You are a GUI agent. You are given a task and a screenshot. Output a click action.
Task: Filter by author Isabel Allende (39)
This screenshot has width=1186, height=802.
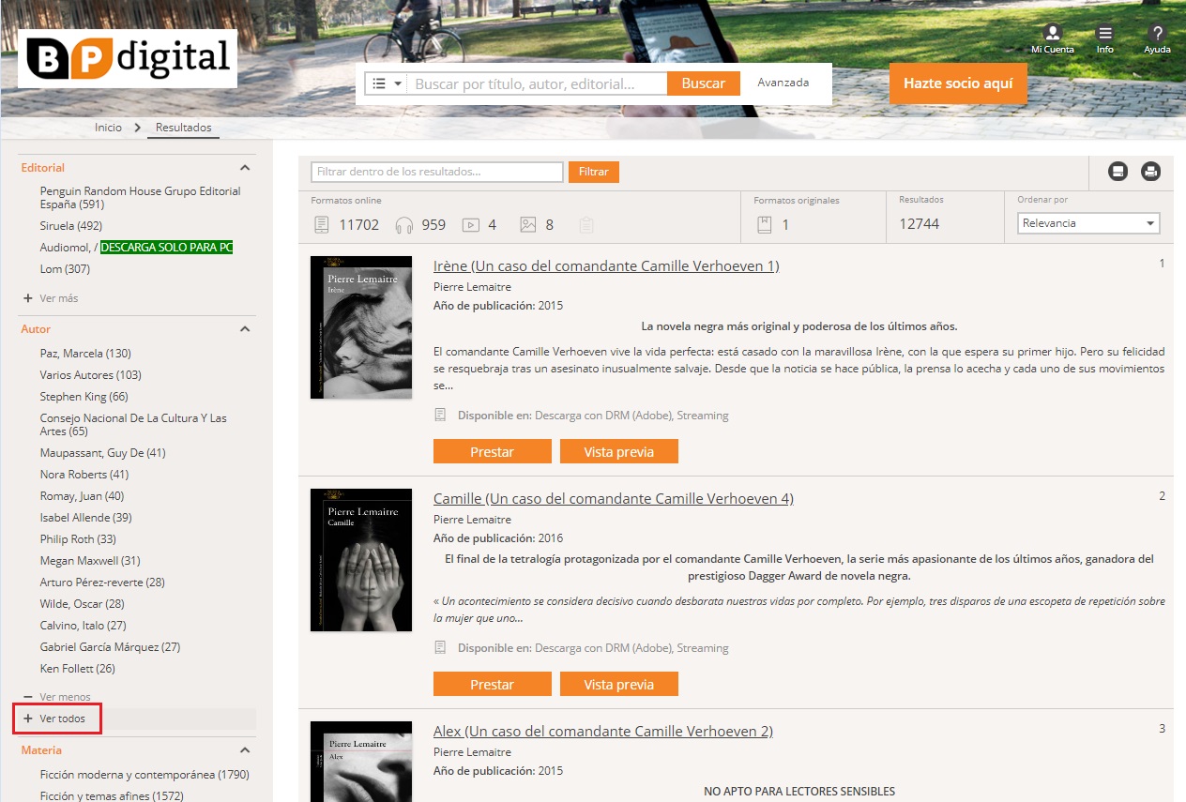coord(86,518)
